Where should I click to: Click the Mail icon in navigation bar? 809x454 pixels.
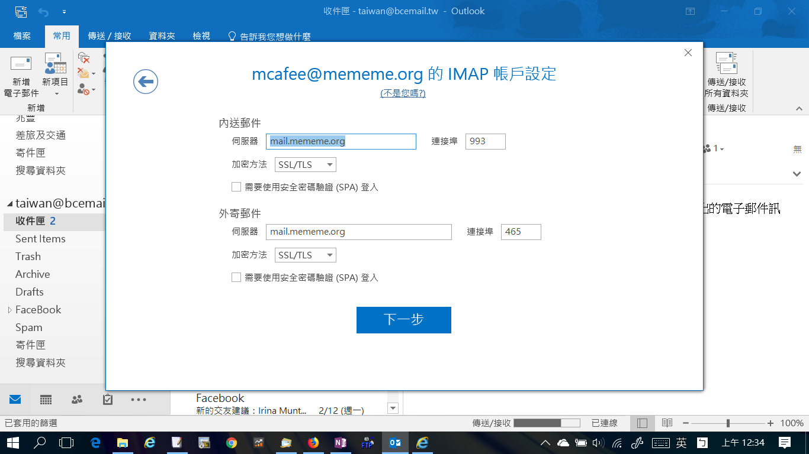pos(15,400)
